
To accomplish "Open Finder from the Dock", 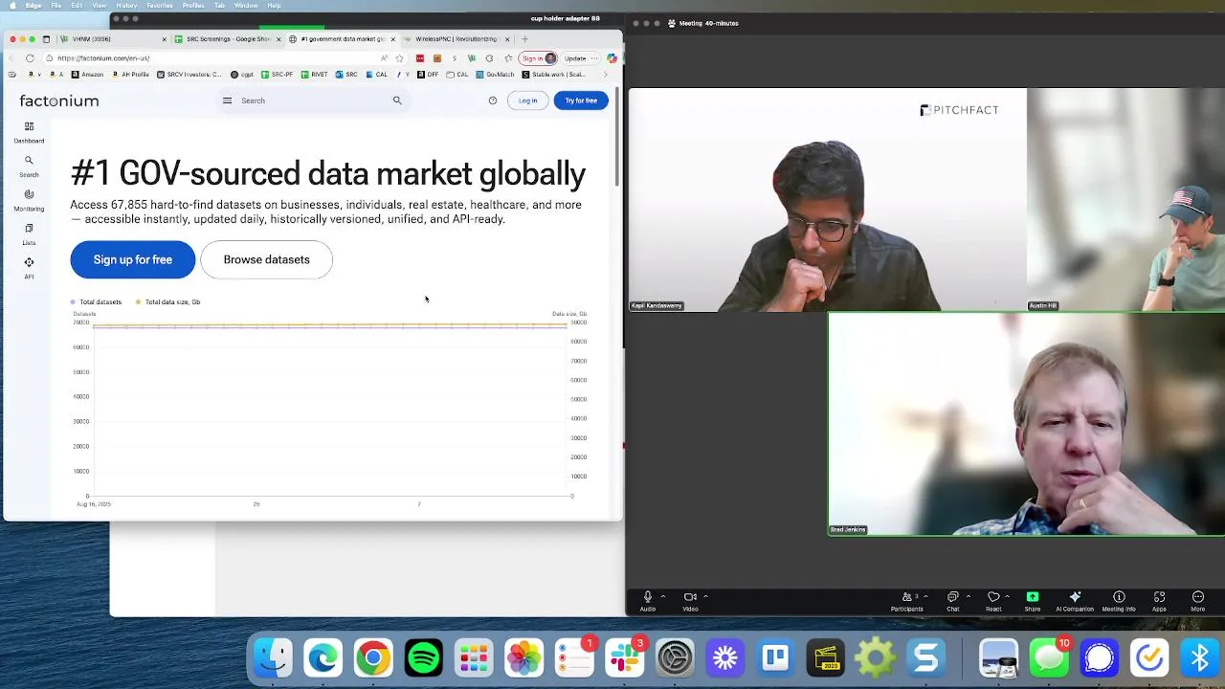I will 274,658.
